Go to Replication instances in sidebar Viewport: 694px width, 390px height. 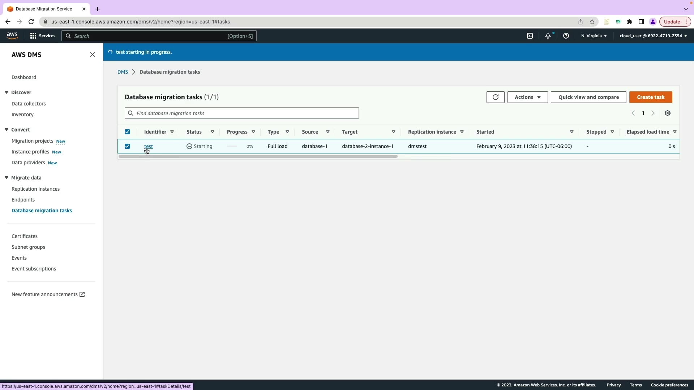pyautogui.click(x=35, y=189)
